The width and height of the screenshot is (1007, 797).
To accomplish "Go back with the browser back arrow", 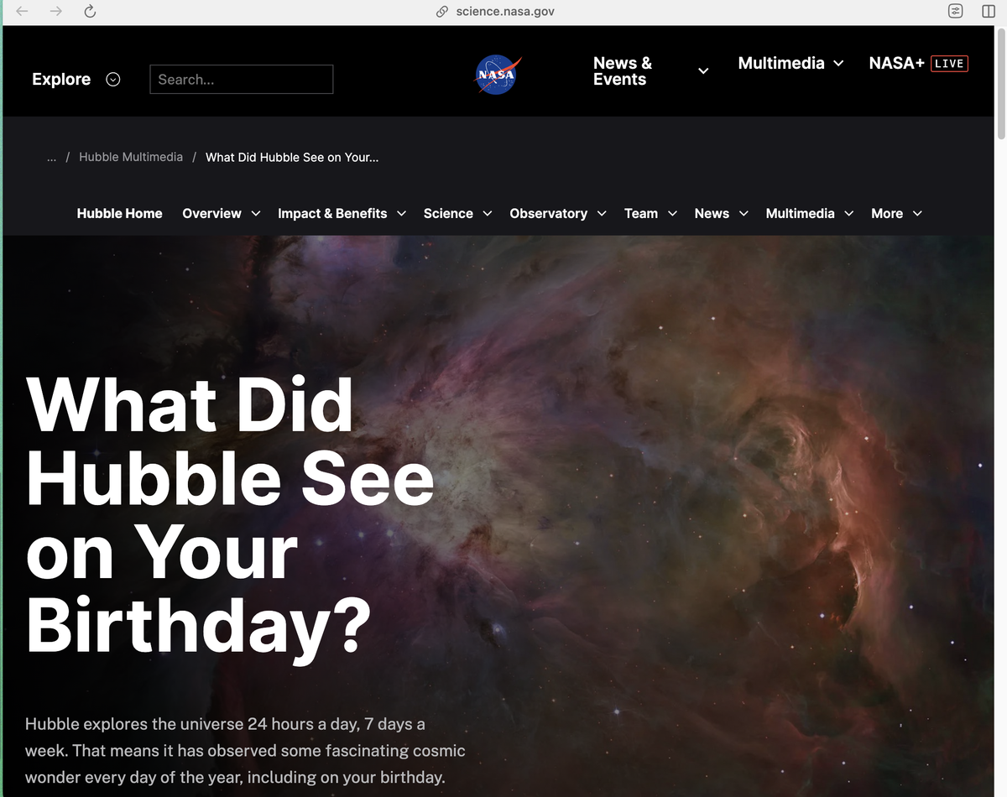I will (x=23, y=11).
